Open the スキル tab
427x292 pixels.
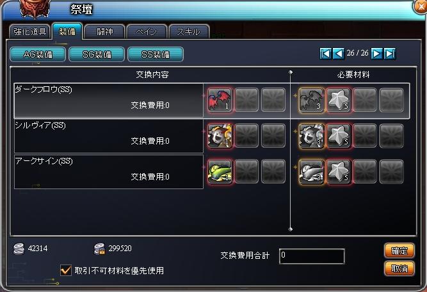189,31
